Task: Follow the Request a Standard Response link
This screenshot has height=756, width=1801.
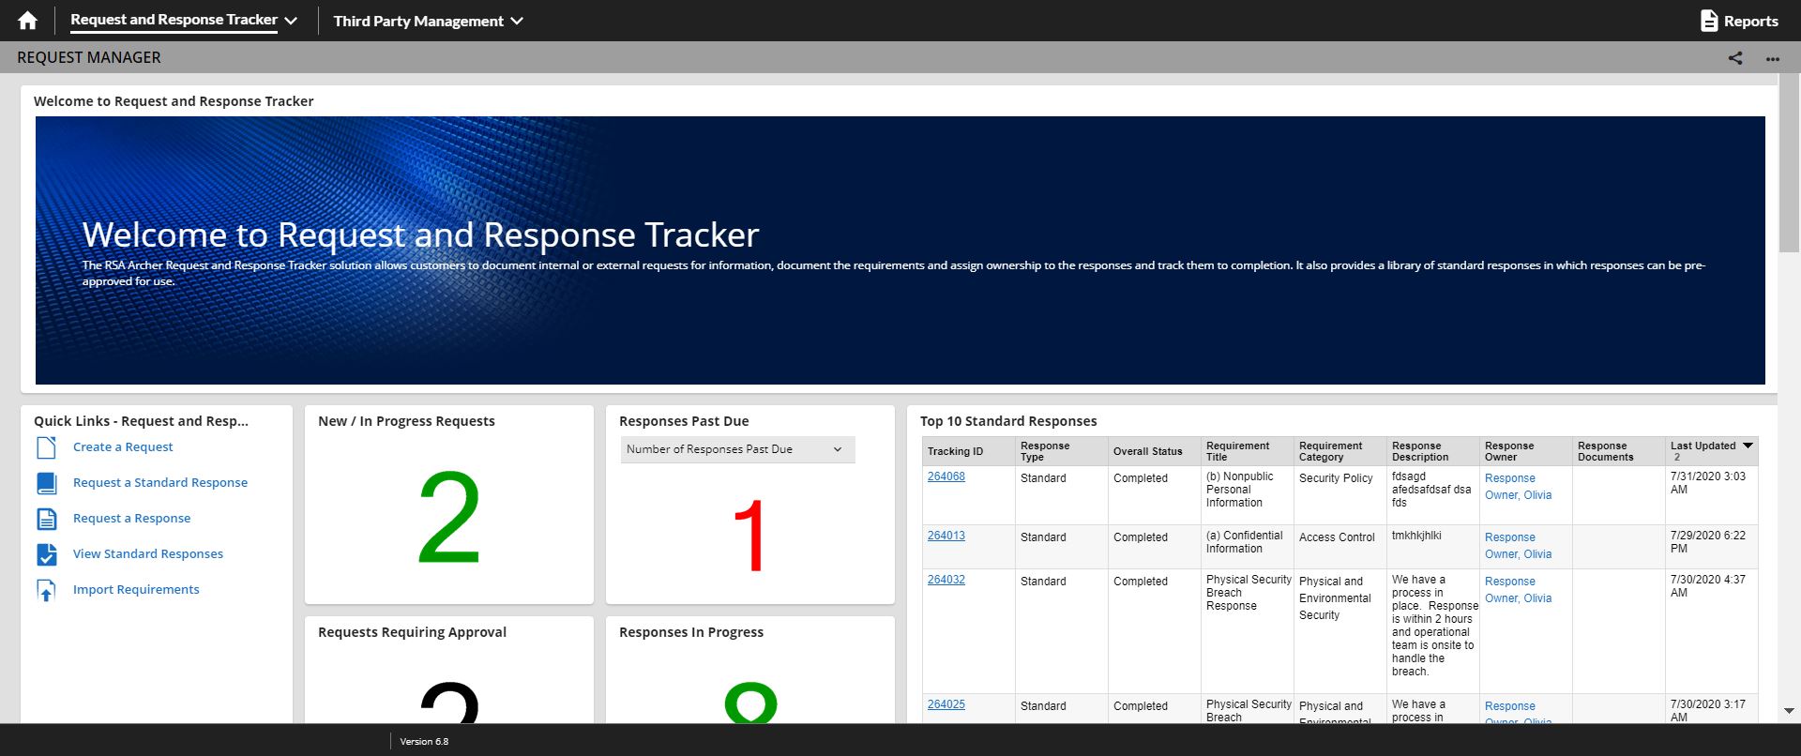Action: [160, 483]
